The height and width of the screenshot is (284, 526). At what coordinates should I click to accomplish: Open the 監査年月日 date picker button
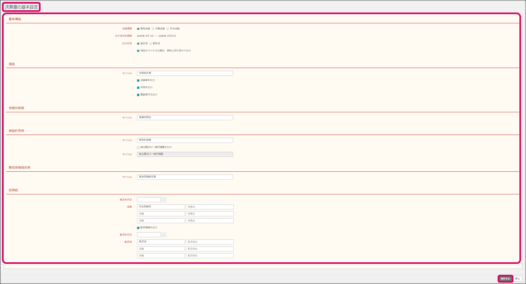[x=164, y=235]
